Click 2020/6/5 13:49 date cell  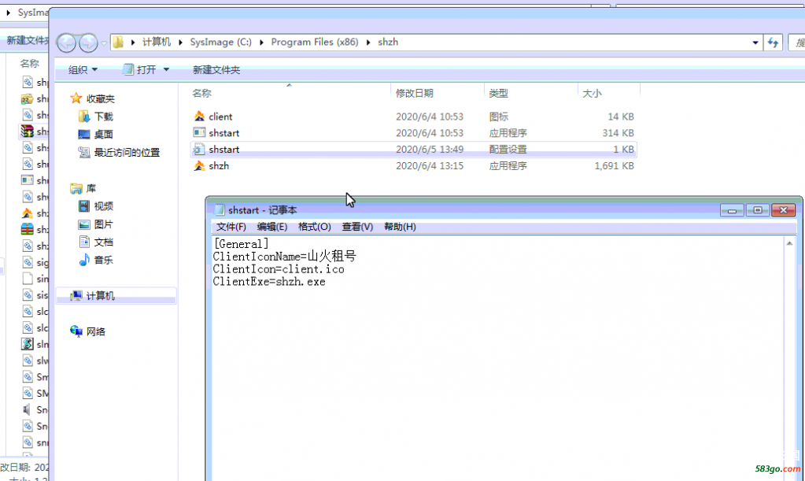click(430, 150)
